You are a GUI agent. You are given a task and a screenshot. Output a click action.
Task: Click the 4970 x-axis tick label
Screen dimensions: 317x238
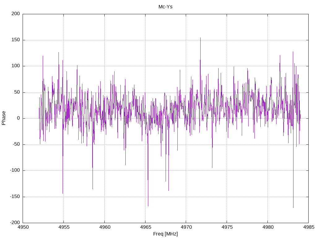186,227
